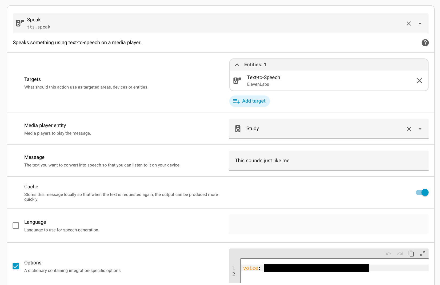Edit the message text field
The image size is (440, 285).
point(328,160)
